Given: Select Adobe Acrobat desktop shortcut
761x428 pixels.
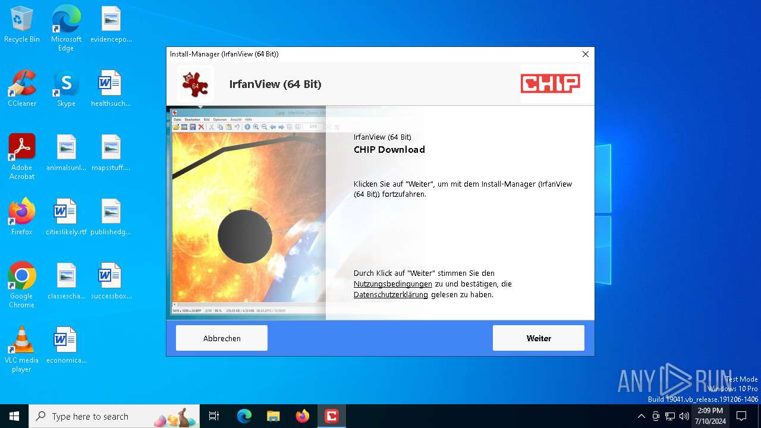Looking at the screenshot, I should point(22,156).
